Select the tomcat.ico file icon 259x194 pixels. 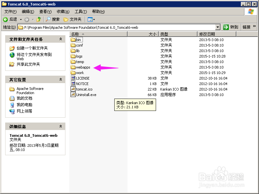point(73,89)
